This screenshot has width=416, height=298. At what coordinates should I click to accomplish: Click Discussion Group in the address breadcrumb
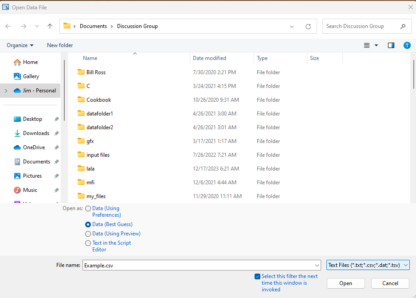coord(137,26)
